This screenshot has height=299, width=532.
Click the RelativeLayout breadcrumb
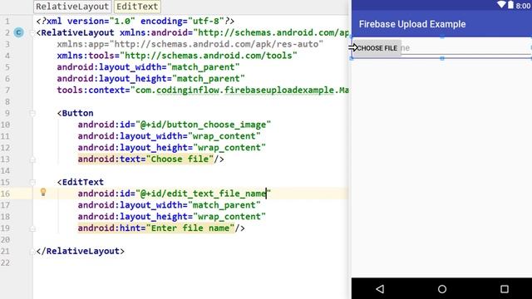point(72,7)
